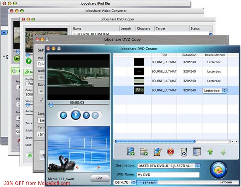Click Status column header in DVD Ripper
The width and height of the screenshot is (241, 187).
(200, 29)
